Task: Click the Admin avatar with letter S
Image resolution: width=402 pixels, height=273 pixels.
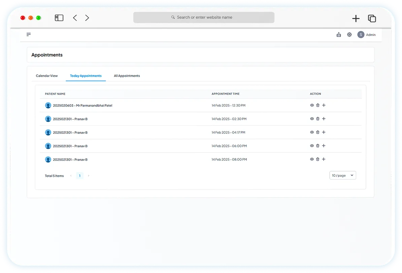Action: coord(361,35)
